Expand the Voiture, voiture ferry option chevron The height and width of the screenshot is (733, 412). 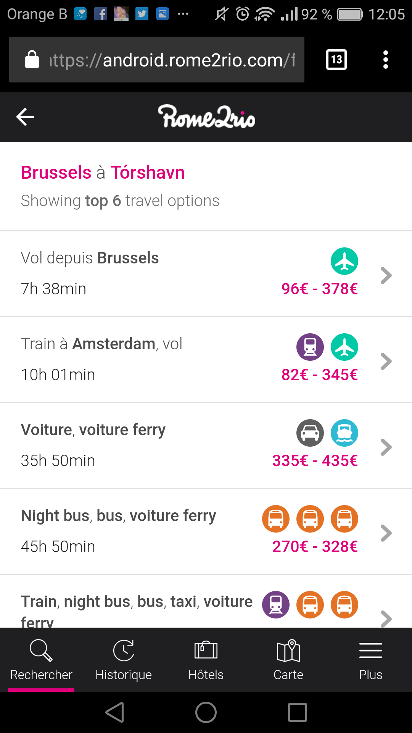pyautogui.click(x=386, y=447)
